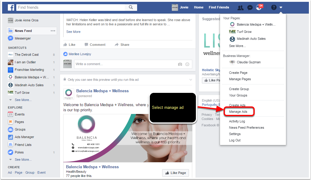The image size is (311, 180).
Task: Open emoji picker in comment box
Action: [187, 64]
